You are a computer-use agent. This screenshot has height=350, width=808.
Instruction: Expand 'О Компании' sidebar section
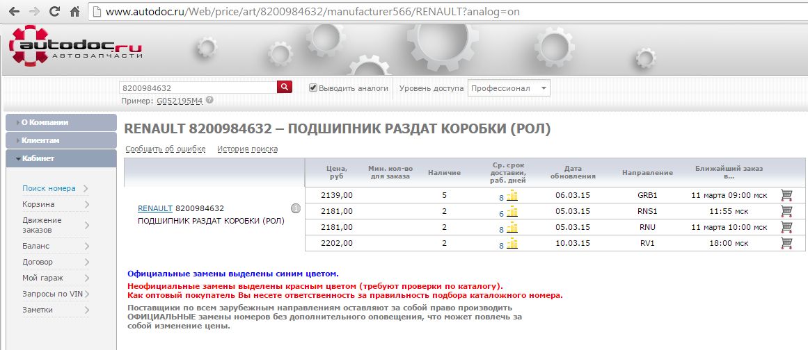coord(61,122)
